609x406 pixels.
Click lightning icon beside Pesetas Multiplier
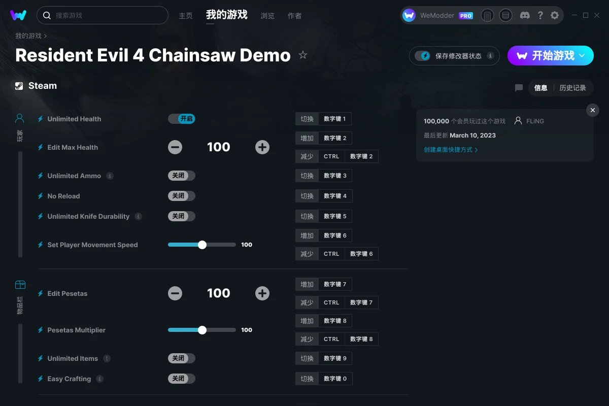[41, 330]
